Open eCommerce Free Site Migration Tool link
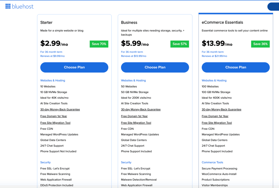 [217, 123]
